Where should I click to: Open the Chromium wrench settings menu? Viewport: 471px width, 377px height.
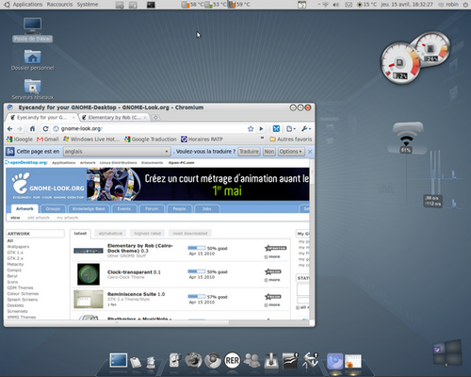click(306, 129)
